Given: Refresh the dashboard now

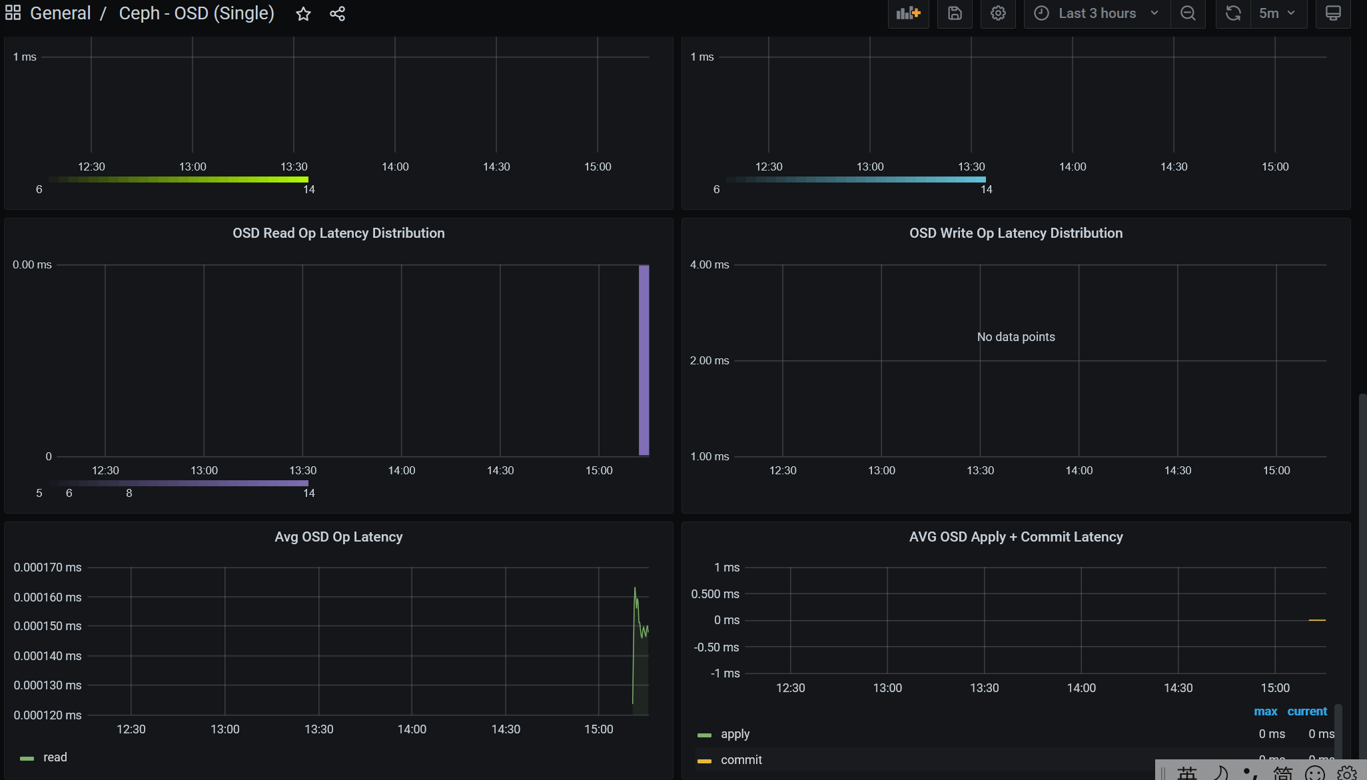Looking at the screenshot, I should [x=1233, y=13].
